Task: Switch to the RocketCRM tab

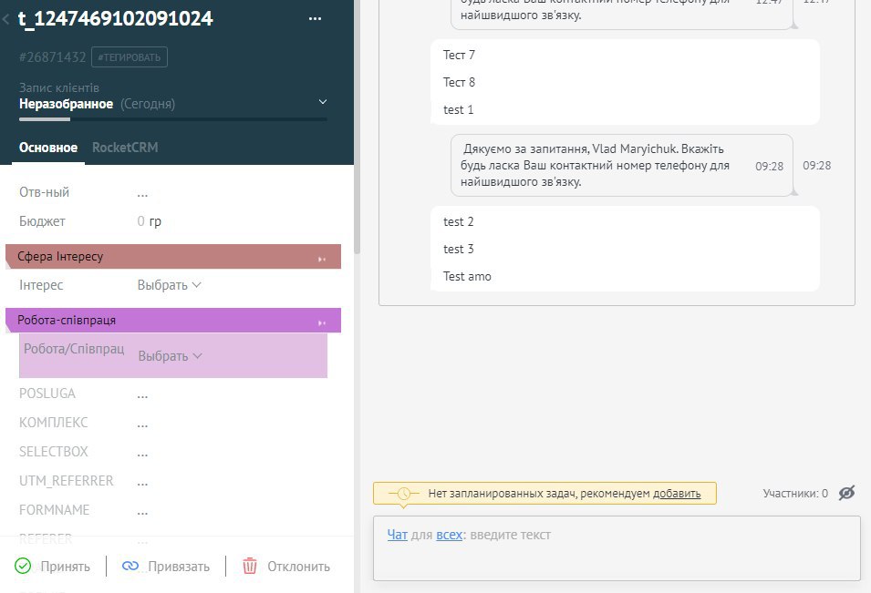Action: (x=125, y=148)
